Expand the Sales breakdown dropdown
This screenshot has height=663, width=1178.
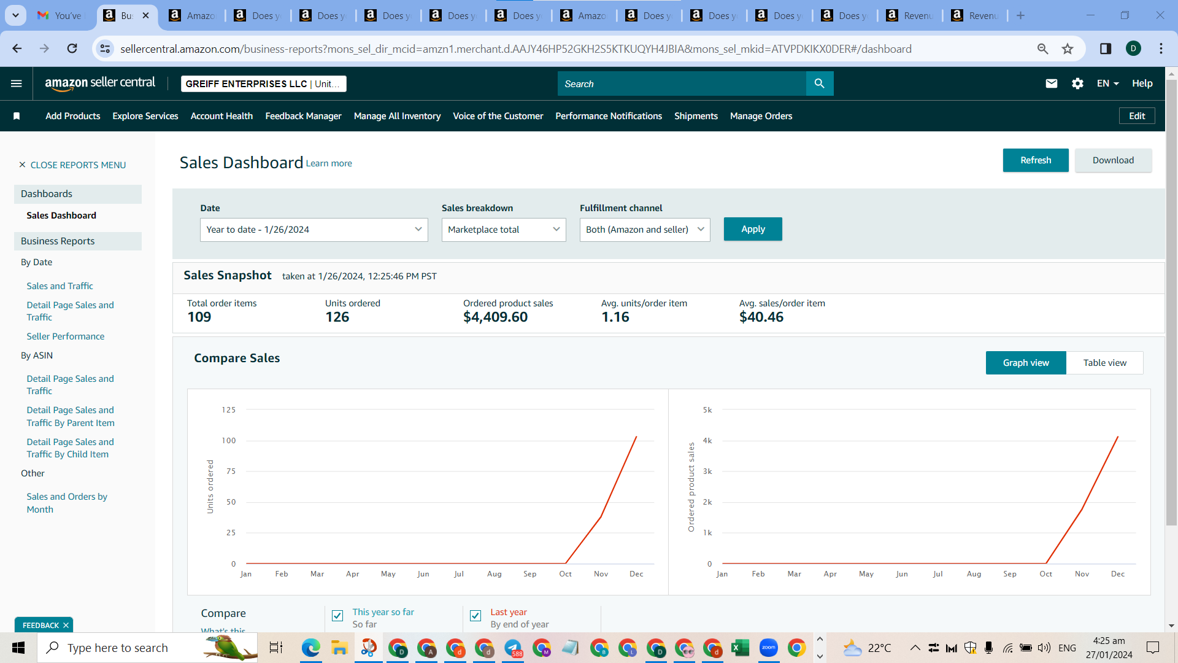tap(504, 230)
